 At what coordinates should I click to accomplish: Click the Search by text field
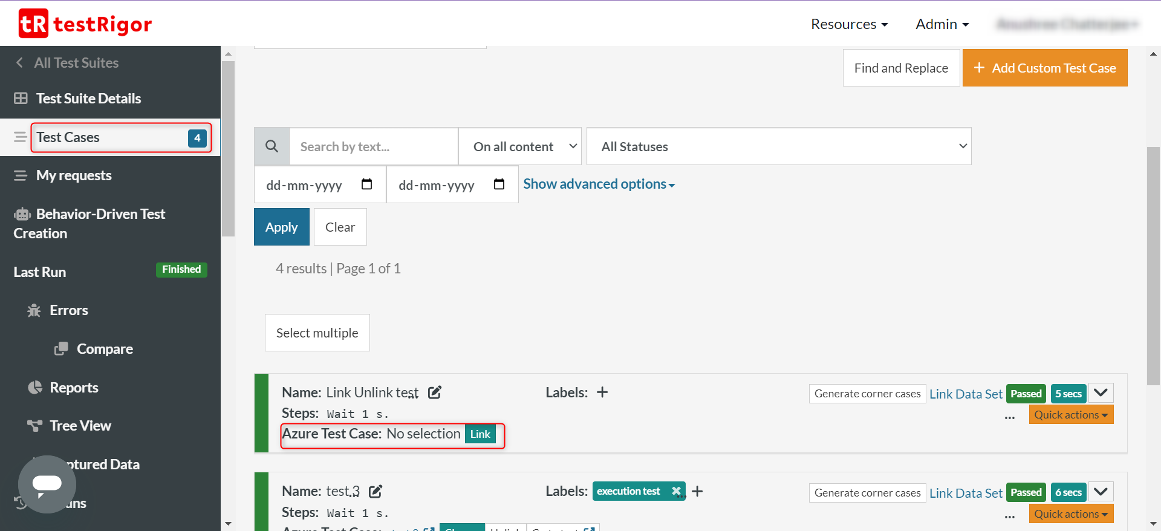(x=374, y=146)
